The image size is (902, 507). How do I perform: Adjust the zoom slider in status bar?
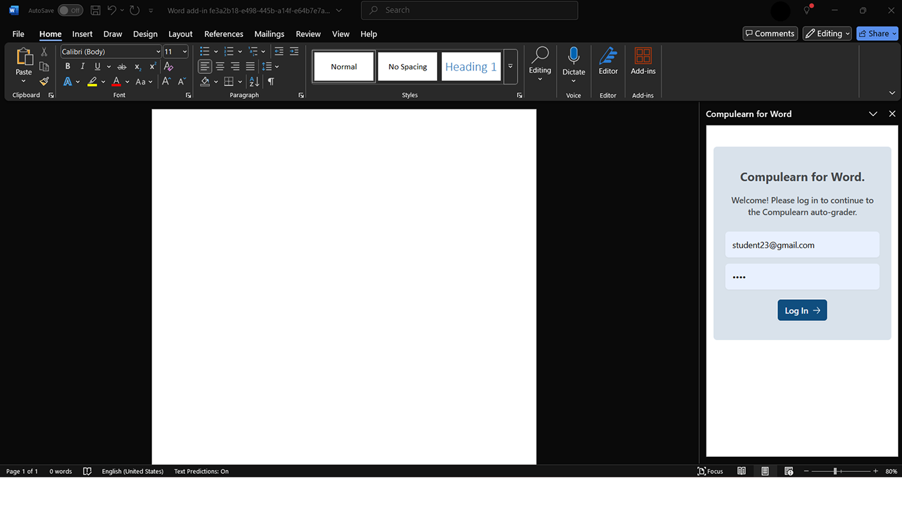pos(835,471)
